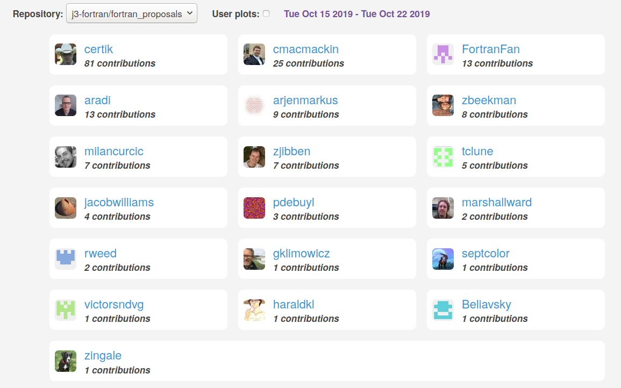Click zingale's dog photo avatar
The image size is (621, 388).
pos(66,361)
